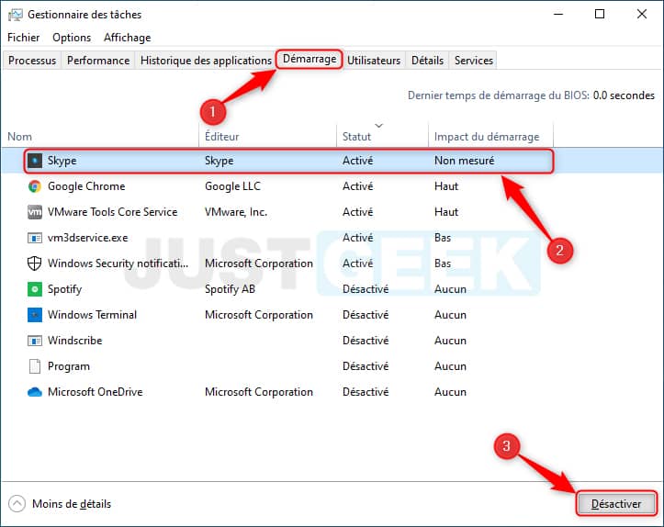Click the Moins de détails label
This screenshot has height=527, width=664.
72,504
